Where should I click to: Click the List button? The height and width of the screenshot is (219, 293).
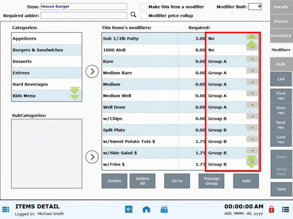[x=281, y=79]
